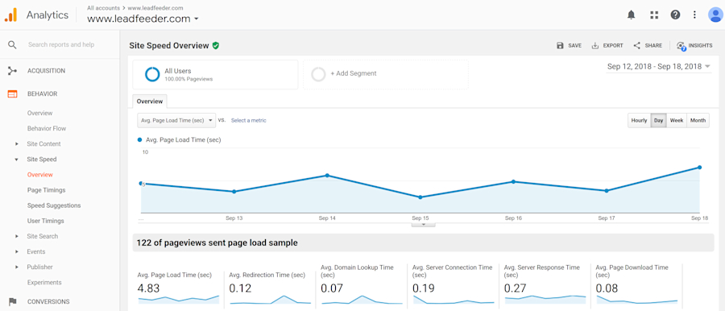Click the Sep 14 data point on chart
This screenshot has width=725, height=311.
point(327,176)
